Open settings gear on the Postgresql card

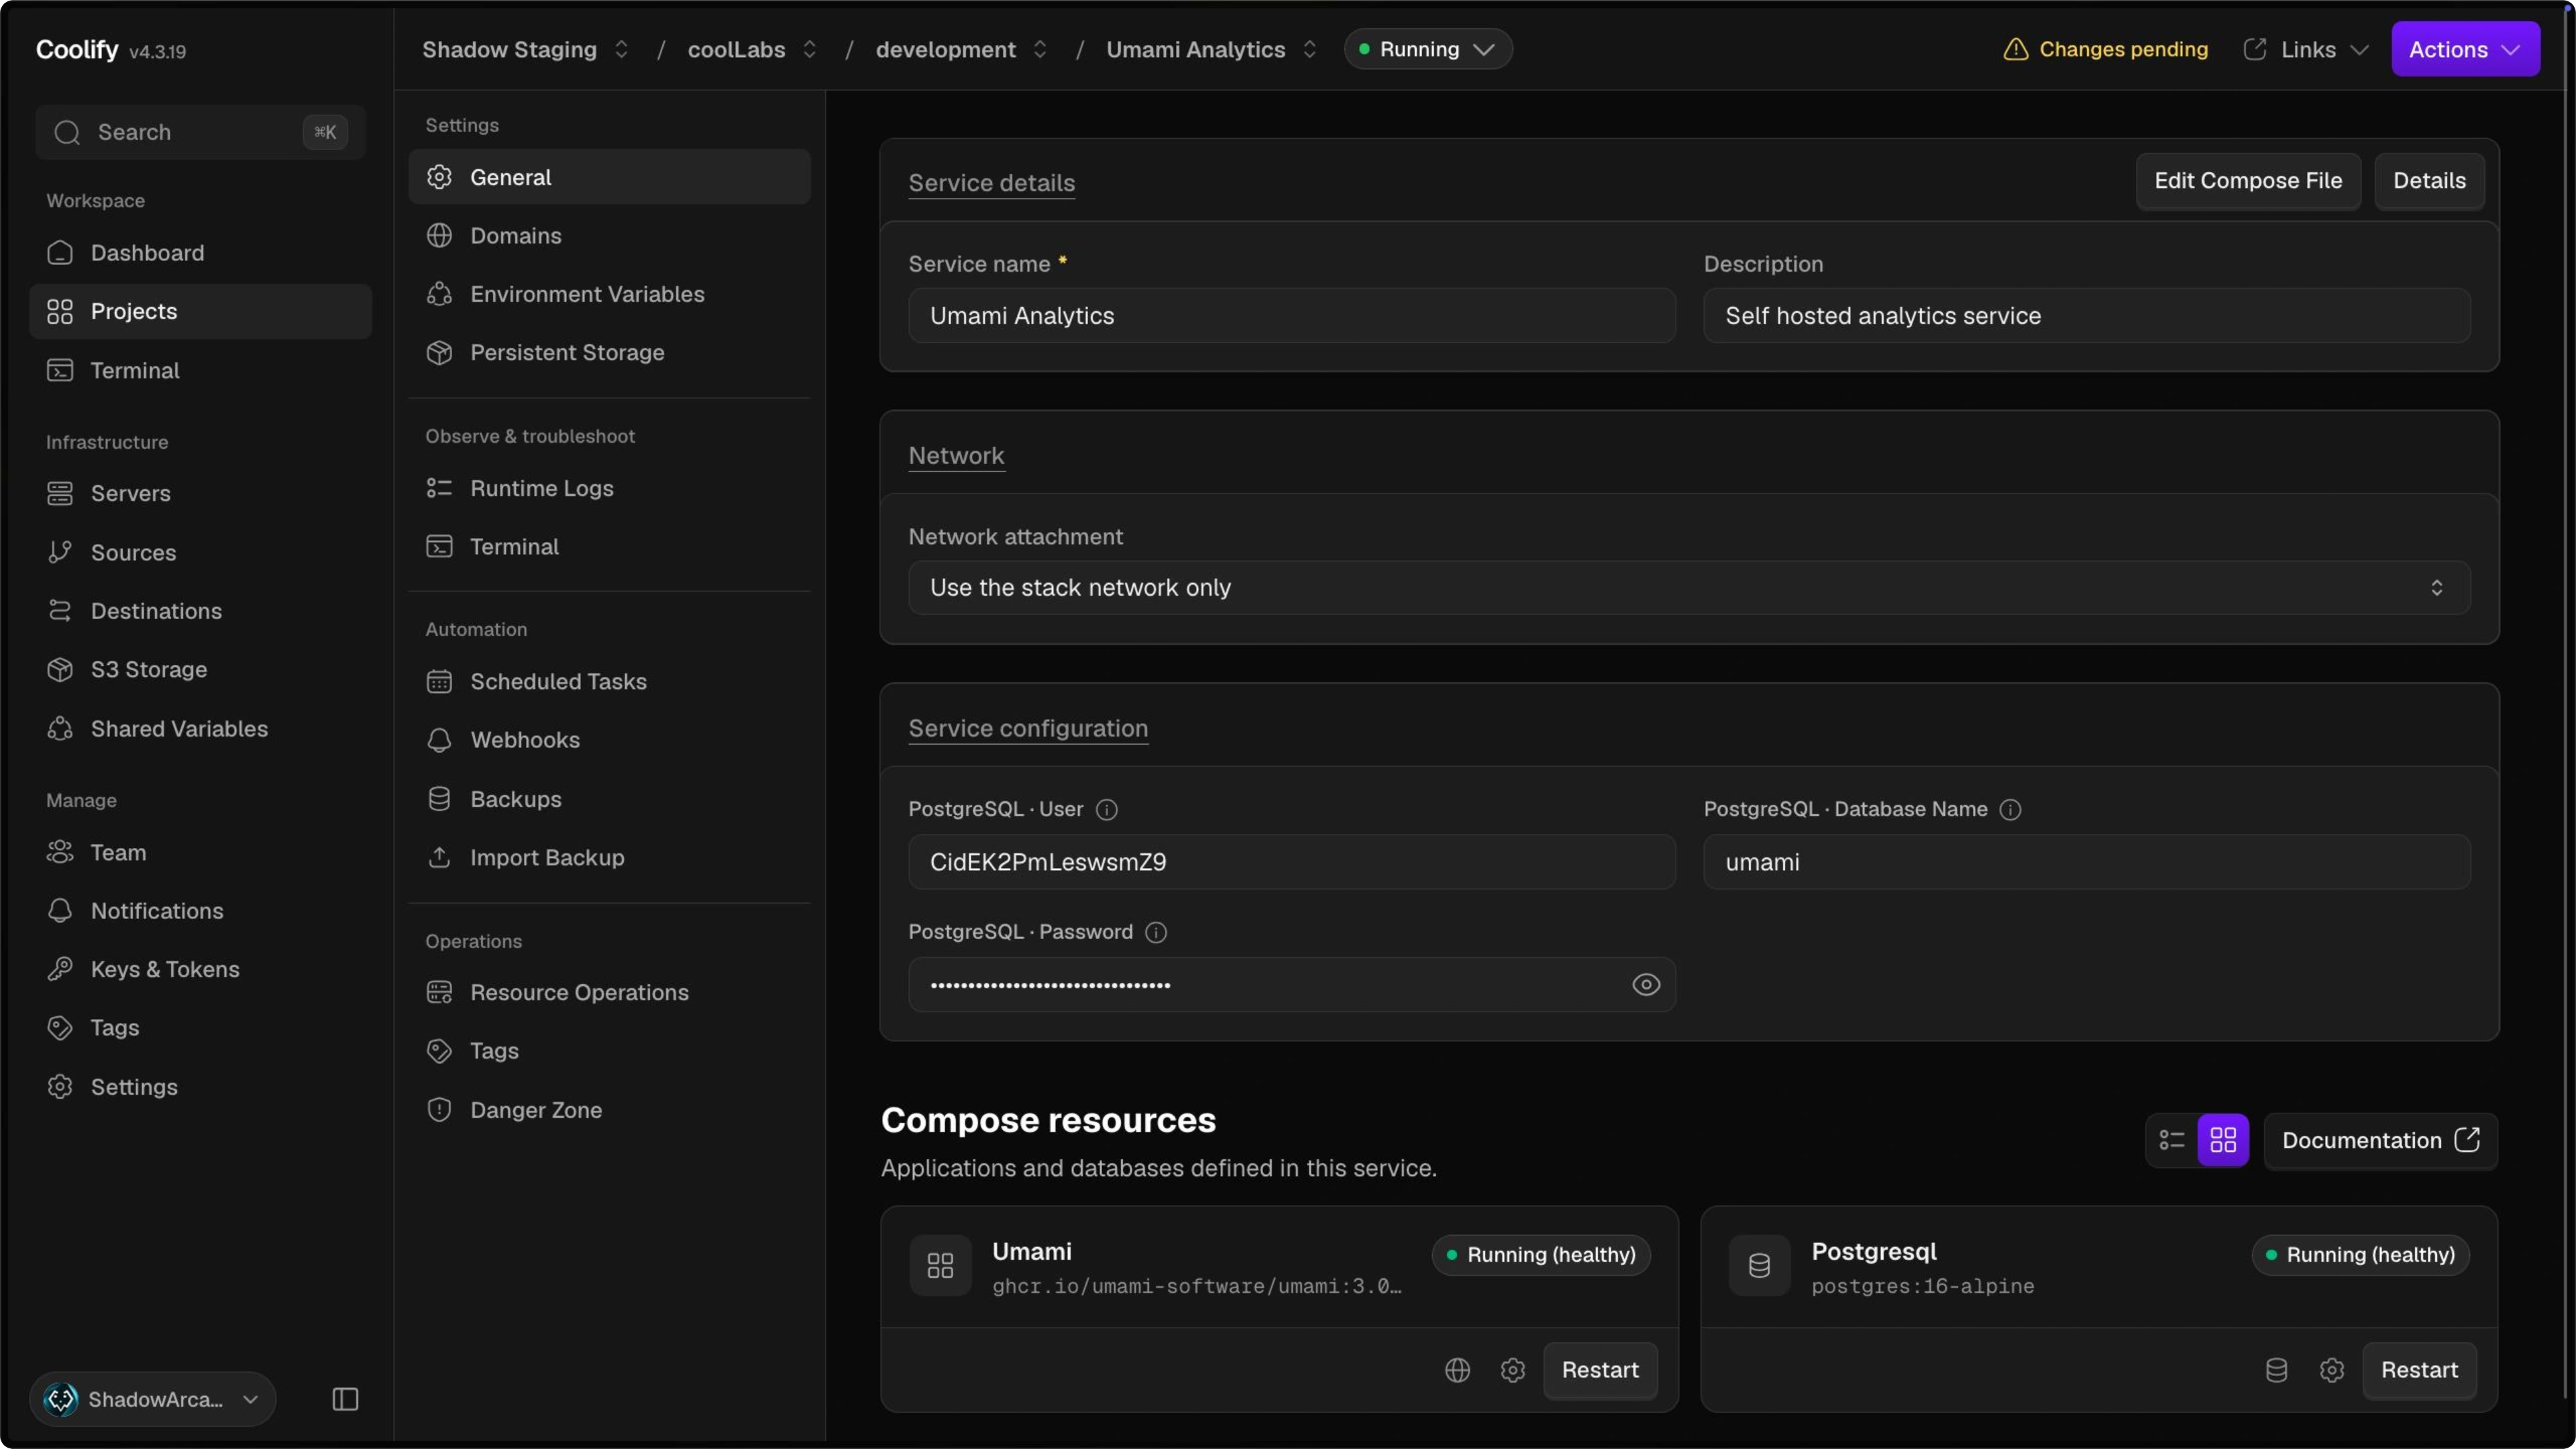point(2331,1370)
